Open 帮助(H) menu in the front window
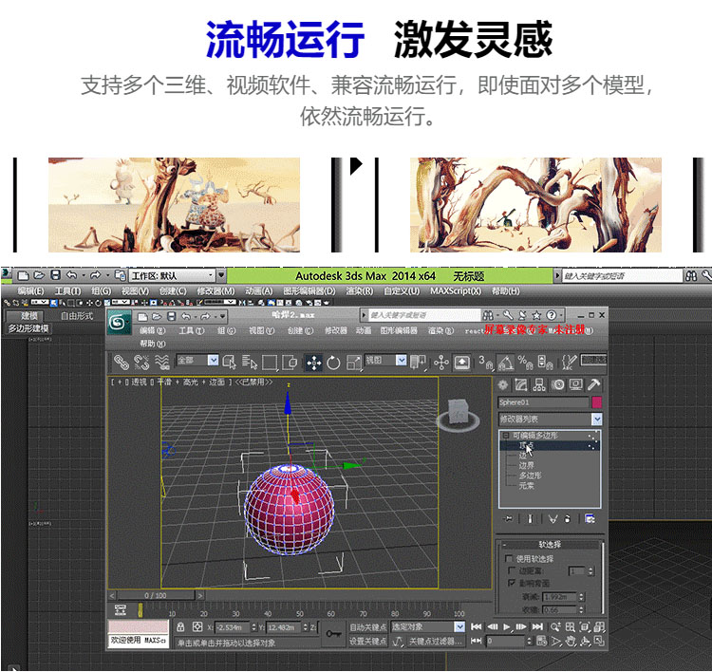 click(153, 344)
